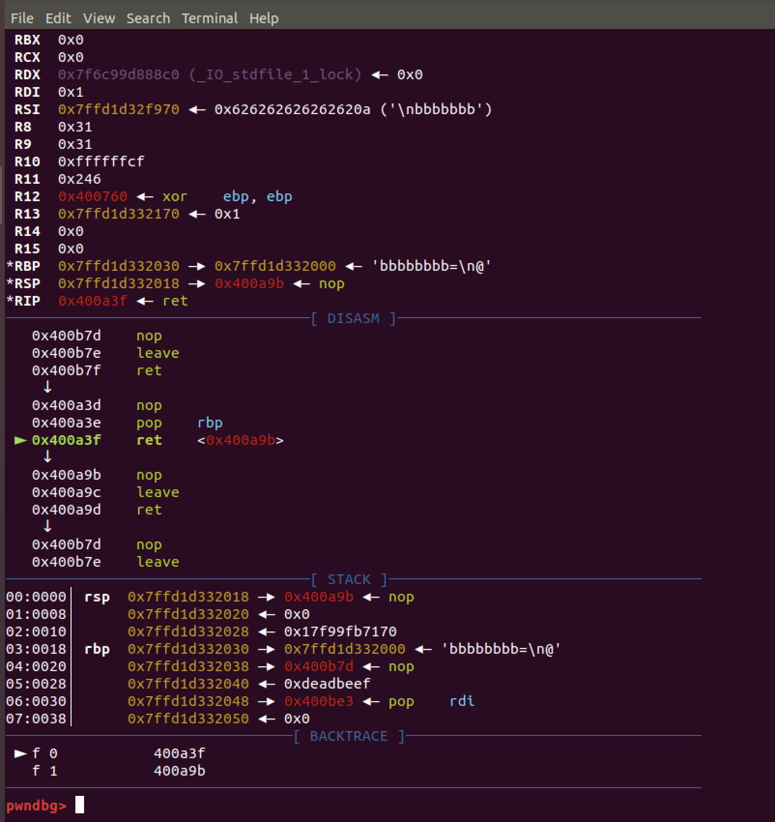This screenshot has width=775, height=822.
Task: Click the STACK section header
Action: [349, 579]
